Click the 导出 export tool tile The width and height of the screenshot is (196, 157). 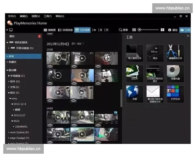click(x=155, y=53)
